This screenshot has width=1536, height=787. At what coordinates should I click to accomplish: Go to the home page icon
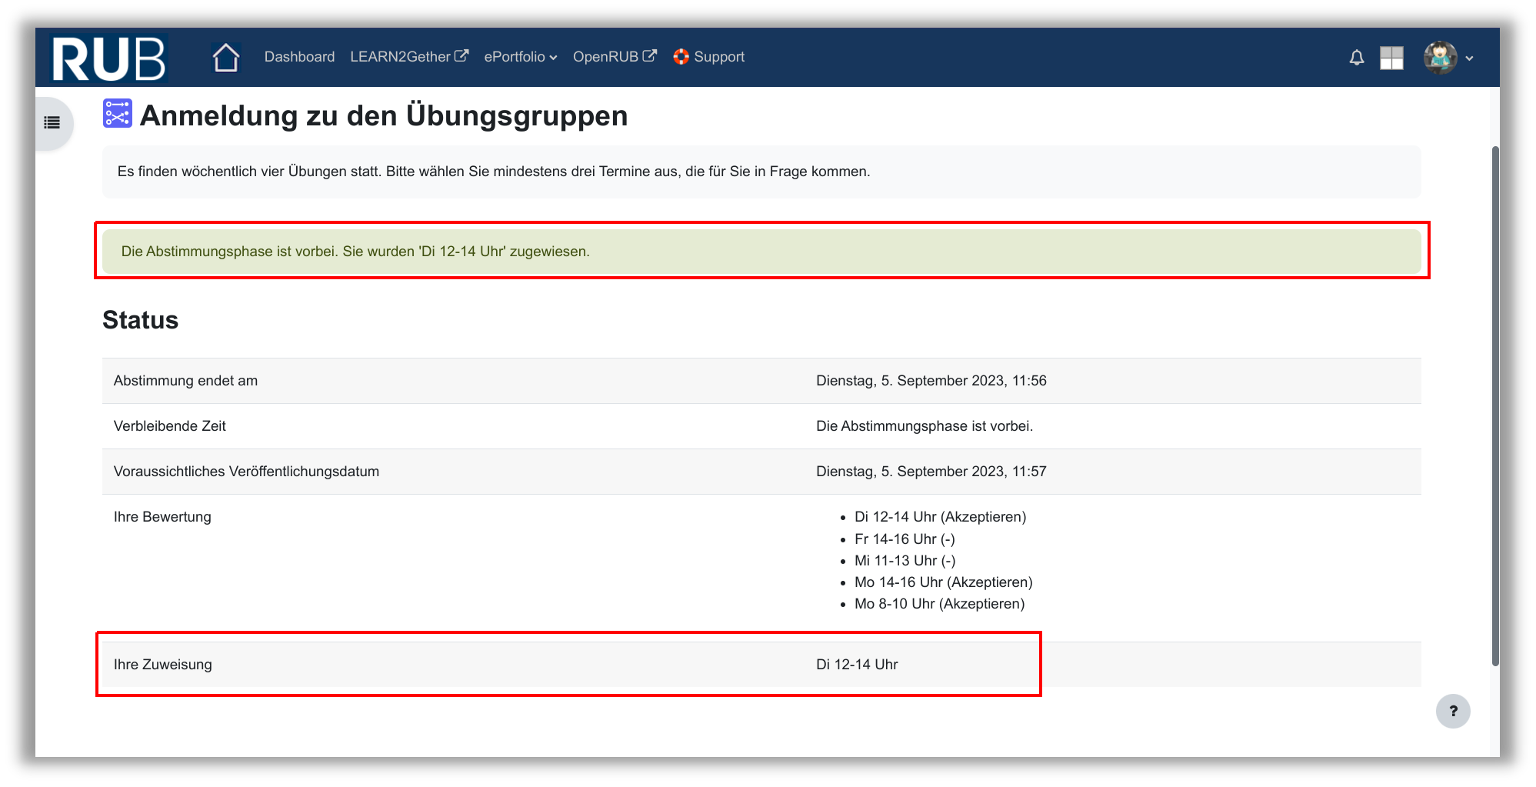pos(226,58)
